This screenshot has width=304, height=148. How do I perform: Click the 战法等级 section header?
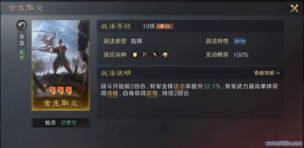(x=116, y=26)
